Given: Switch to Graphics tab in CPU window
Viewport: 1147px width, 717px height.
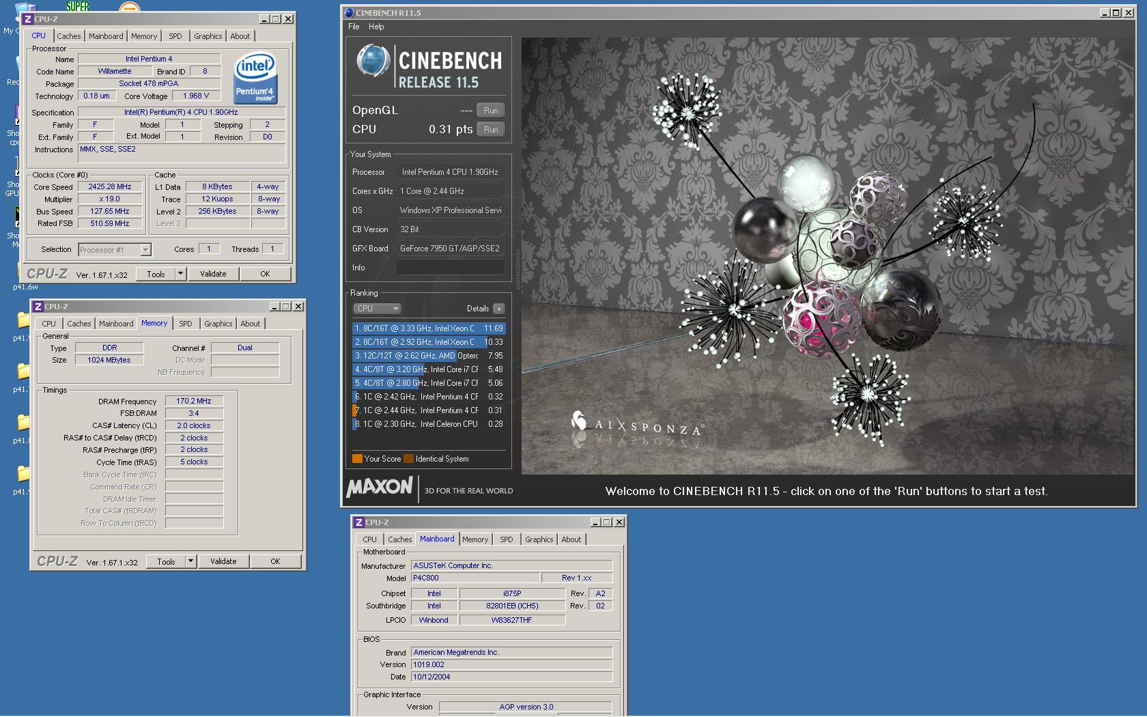Looking at the screenshot, I should tap(208, 36).
